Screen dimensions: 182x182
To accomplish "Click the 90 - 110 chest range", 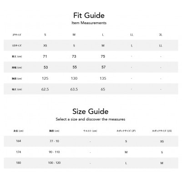I will [54, 152].
